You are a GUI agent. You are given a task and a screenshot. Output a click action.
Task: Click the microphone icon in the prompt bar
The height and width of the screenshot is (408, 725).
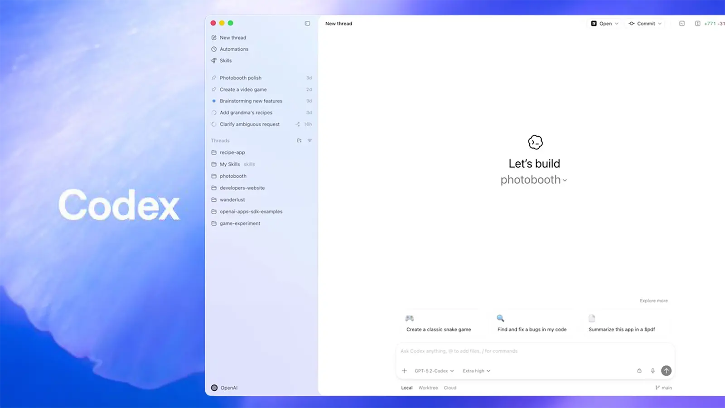pyautogui.click(x=652, y=370)
